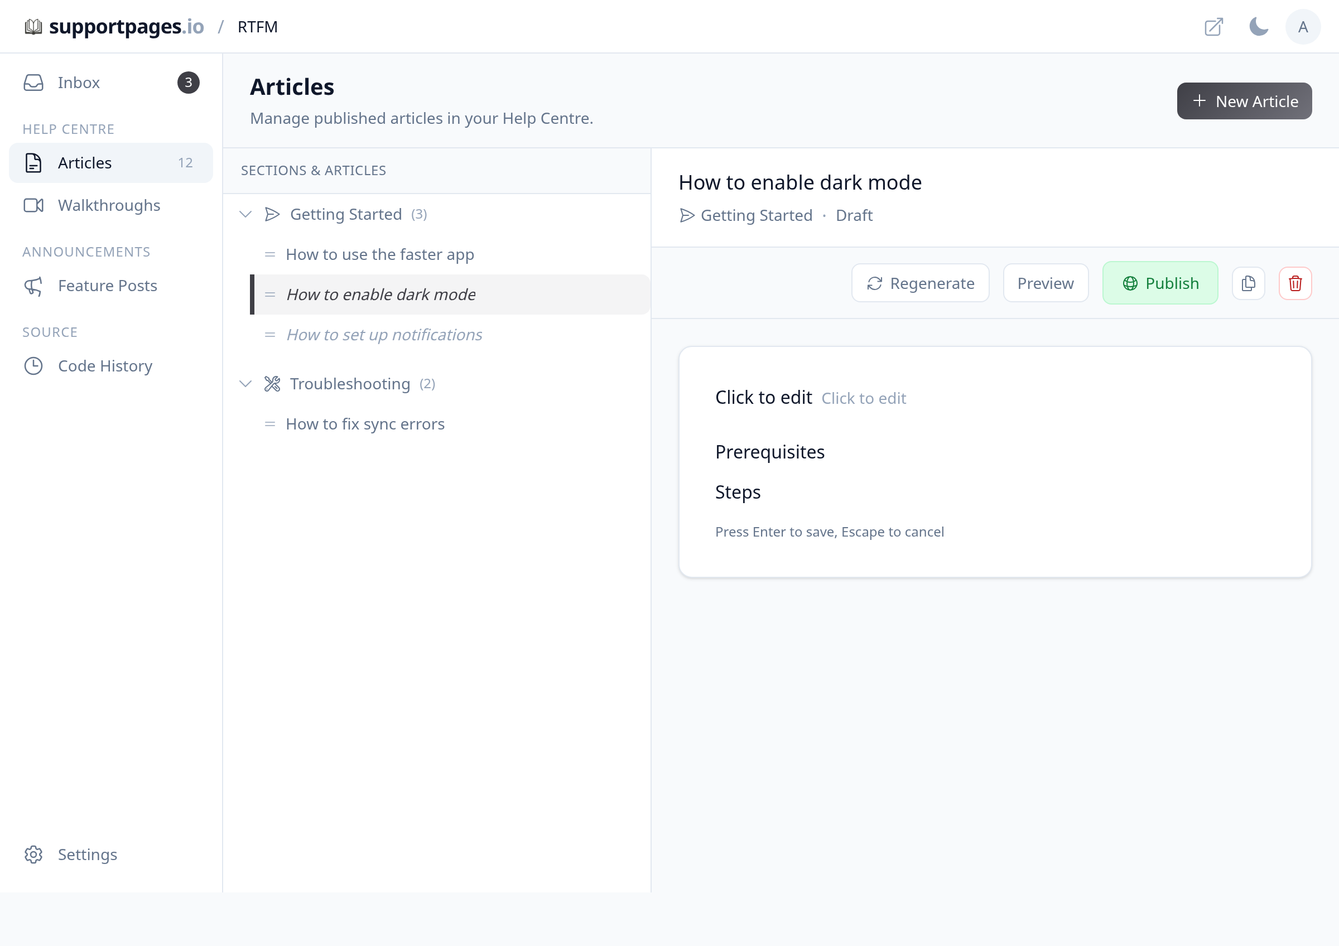The height and width of the screenshot is (946, 1339).
Task: Open Walkthroughs in the sidebar
Action: point(111,205)
